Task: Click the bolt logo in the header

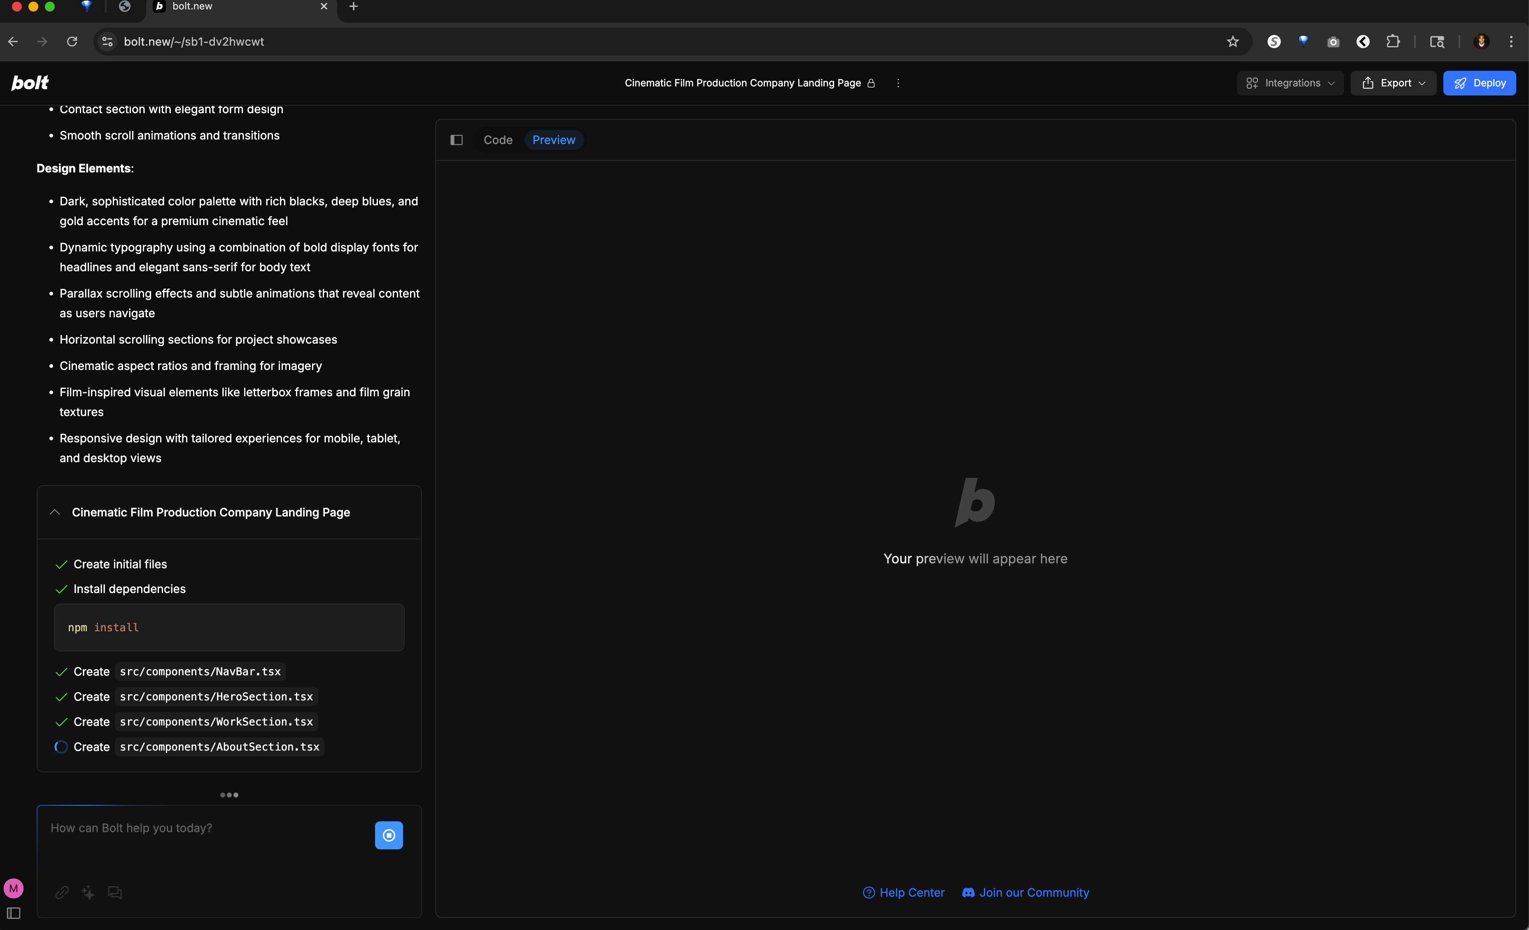Action: click(30, 83)
